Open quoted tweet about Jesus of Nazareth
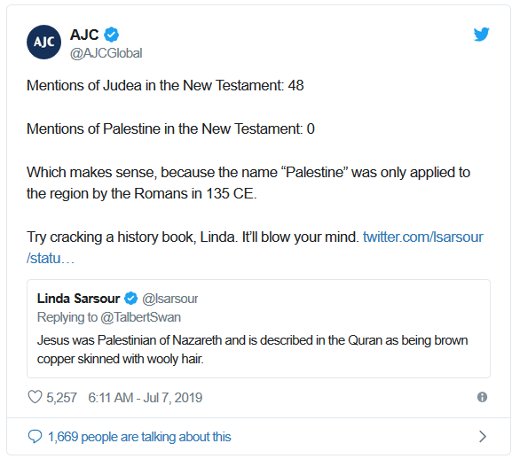The width and height of the screenshot is (512, 459). (258, 329)
